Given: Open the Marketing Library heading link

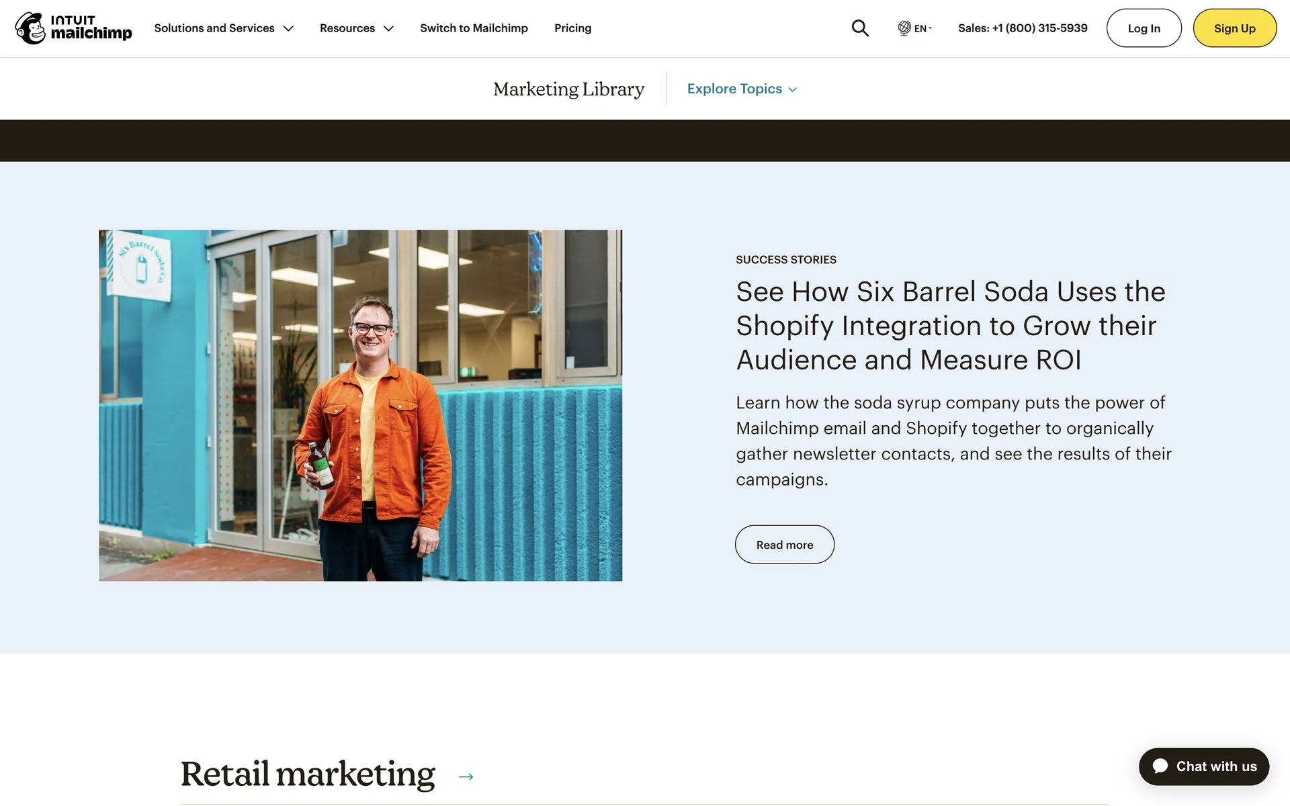Looking at the screenshot, I should [568, 89].
